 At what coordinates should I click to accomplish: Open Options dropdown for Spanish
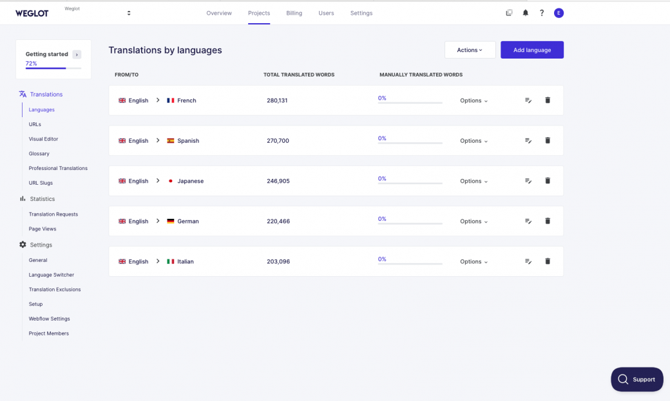(x=474, y=140)
